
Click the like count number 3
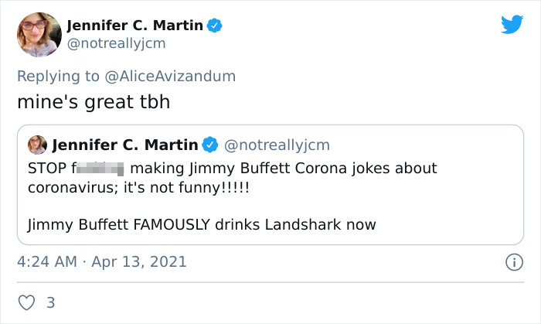coord(50,303)
